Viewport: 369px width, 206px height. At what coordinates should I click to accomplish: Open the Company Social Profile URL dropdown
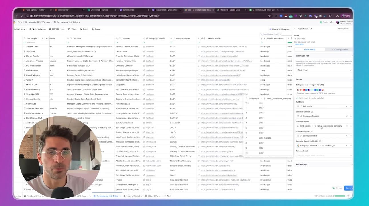tap(351, 145)
